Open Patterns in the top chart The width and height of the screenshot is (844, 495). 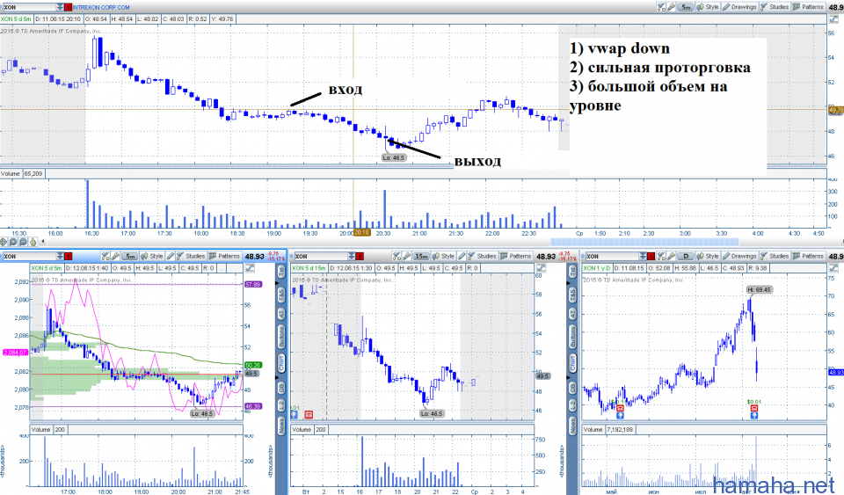[809, 7]
